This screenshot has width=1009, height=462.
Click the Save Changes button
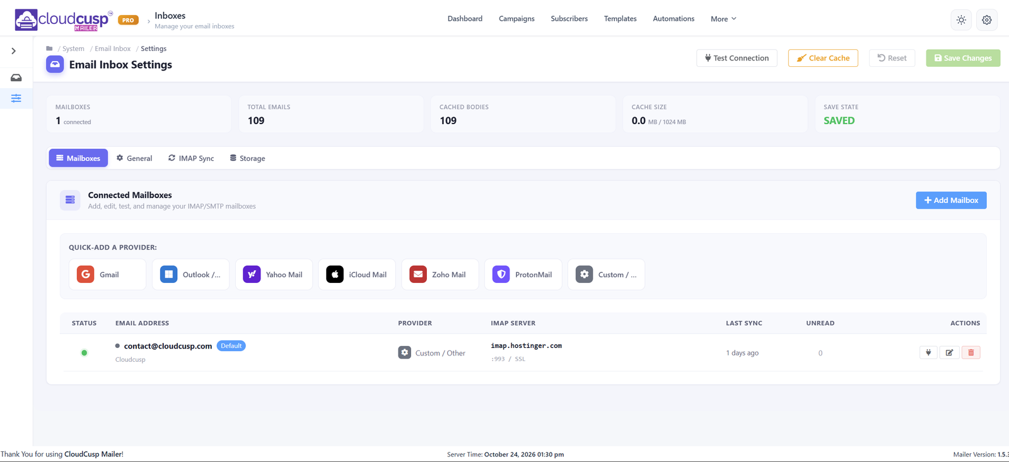pos(963,58)
